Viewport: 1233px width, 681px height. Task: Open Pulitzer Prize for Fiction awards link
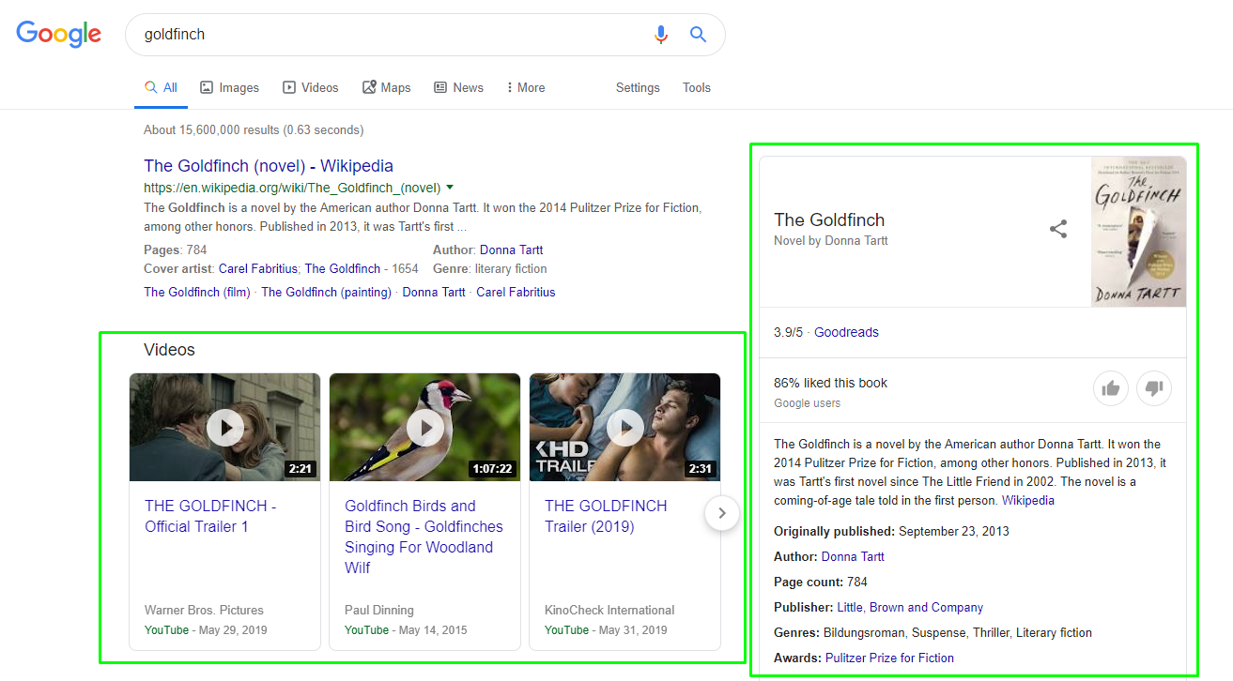click(x=889, y=658)
